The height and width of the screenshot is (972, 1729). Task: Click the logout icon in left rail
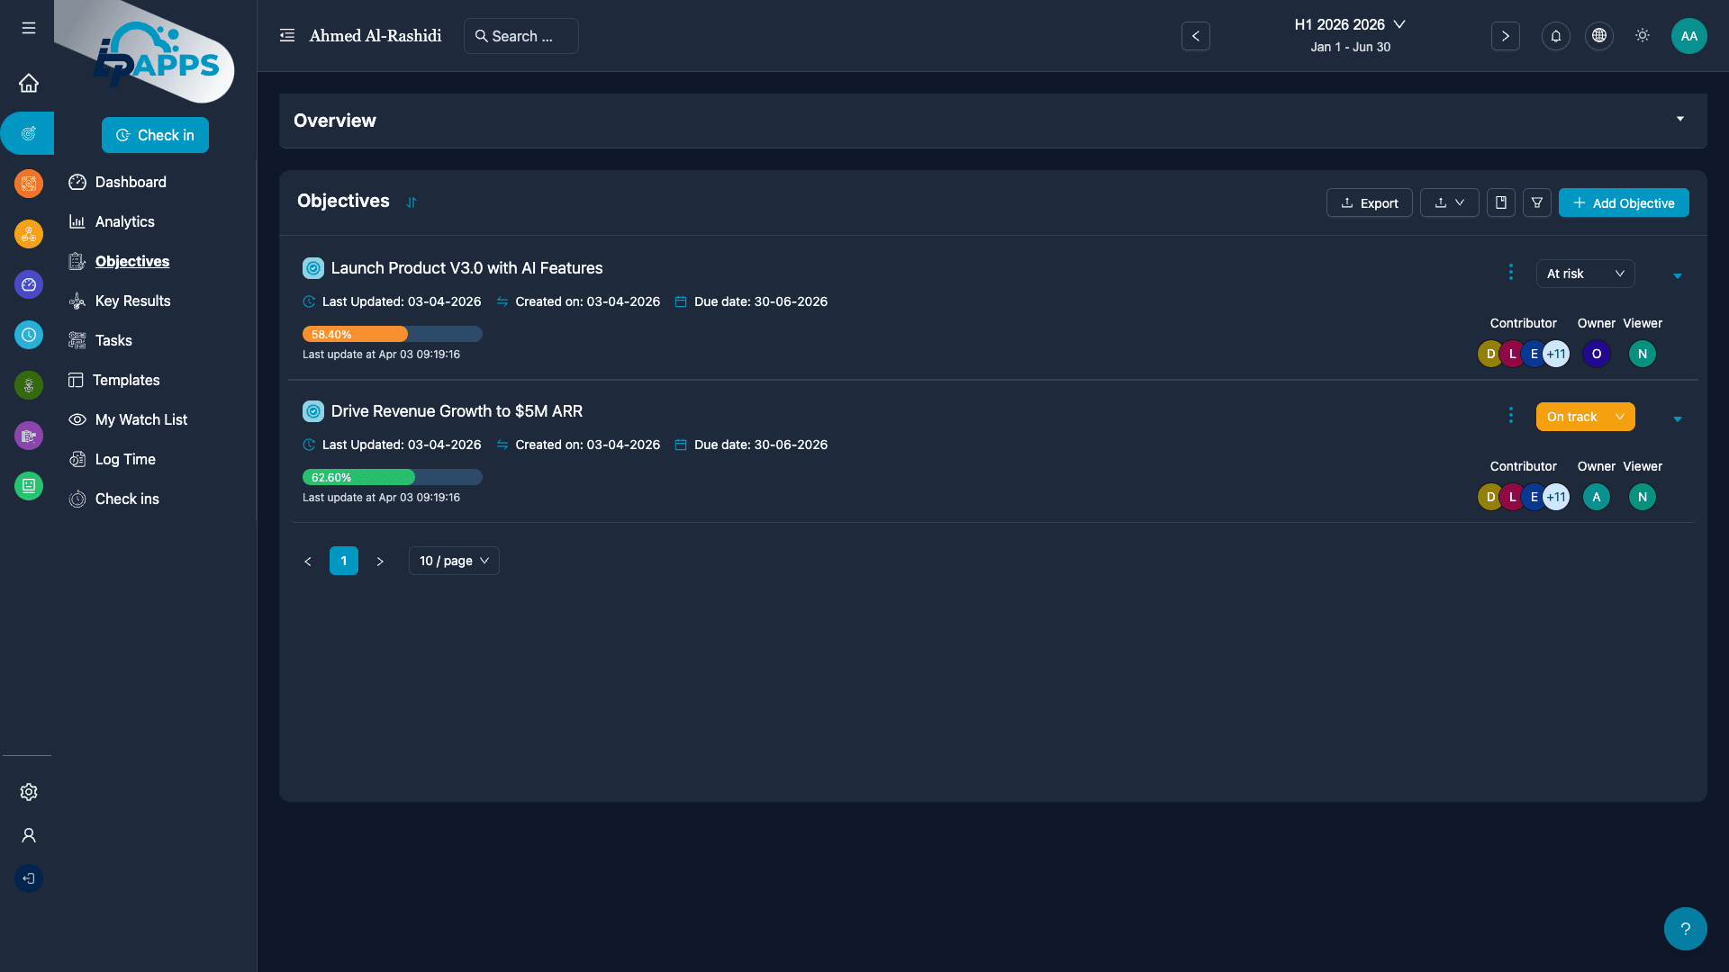pos(29,878)
